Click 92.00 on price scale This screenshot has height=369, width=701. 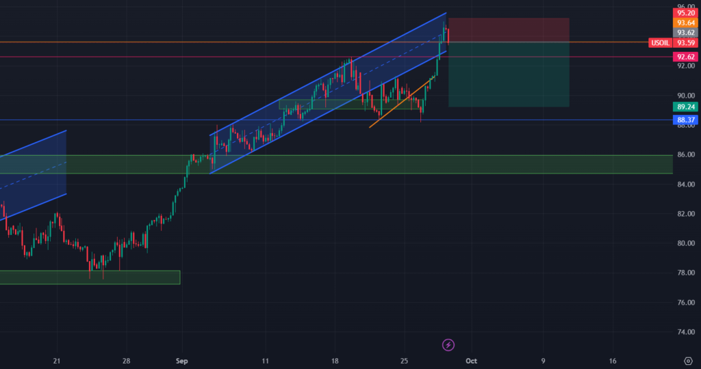click(686, 66)
